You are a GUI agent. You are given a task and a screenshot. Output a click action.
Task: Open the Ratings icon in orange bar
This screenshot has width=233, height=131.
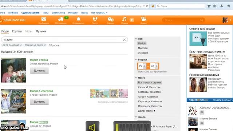tap(111, 19)
